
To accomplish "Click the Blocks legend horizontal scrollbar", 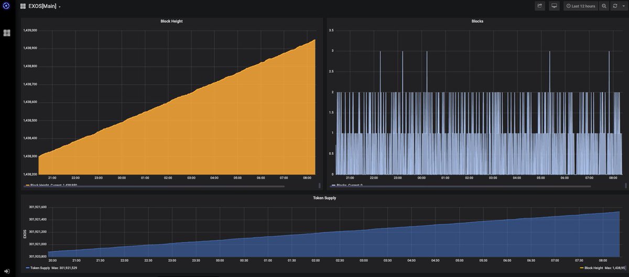I will (x=461, y=186).
